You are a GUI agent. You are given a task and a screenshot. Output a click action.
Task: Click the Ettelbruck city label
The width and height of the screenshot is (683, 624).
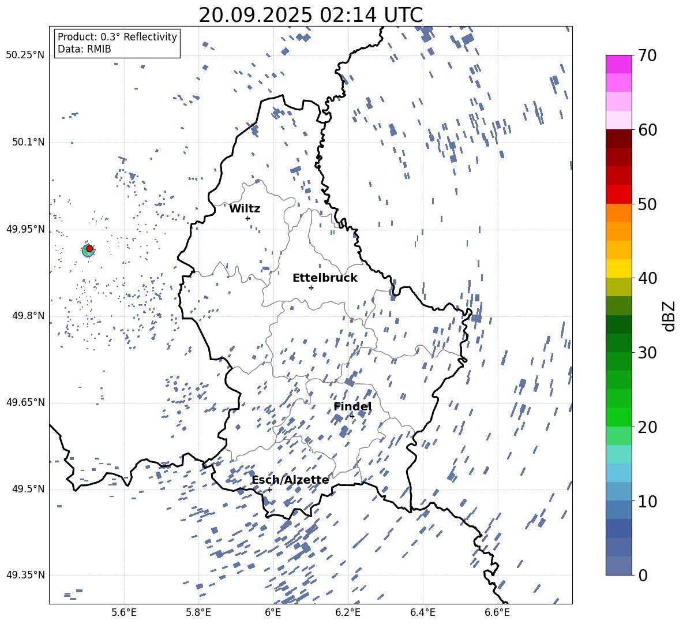[325, 278]
